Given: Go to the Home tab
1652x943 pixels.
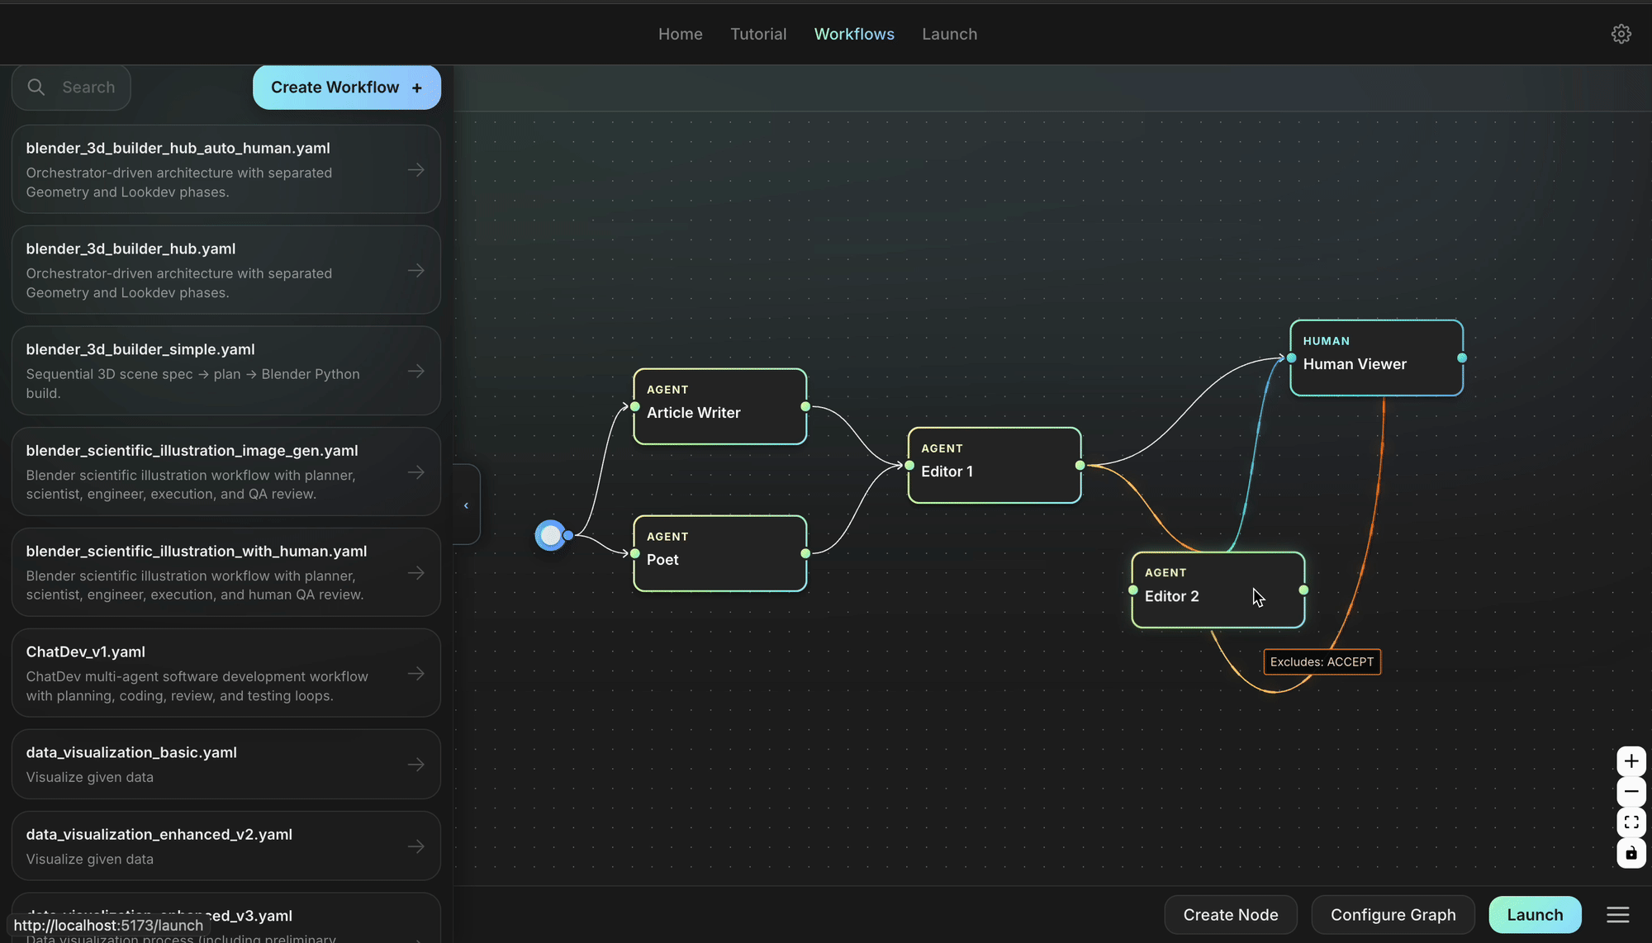Looking at the screenshot, I should (680, 34).
